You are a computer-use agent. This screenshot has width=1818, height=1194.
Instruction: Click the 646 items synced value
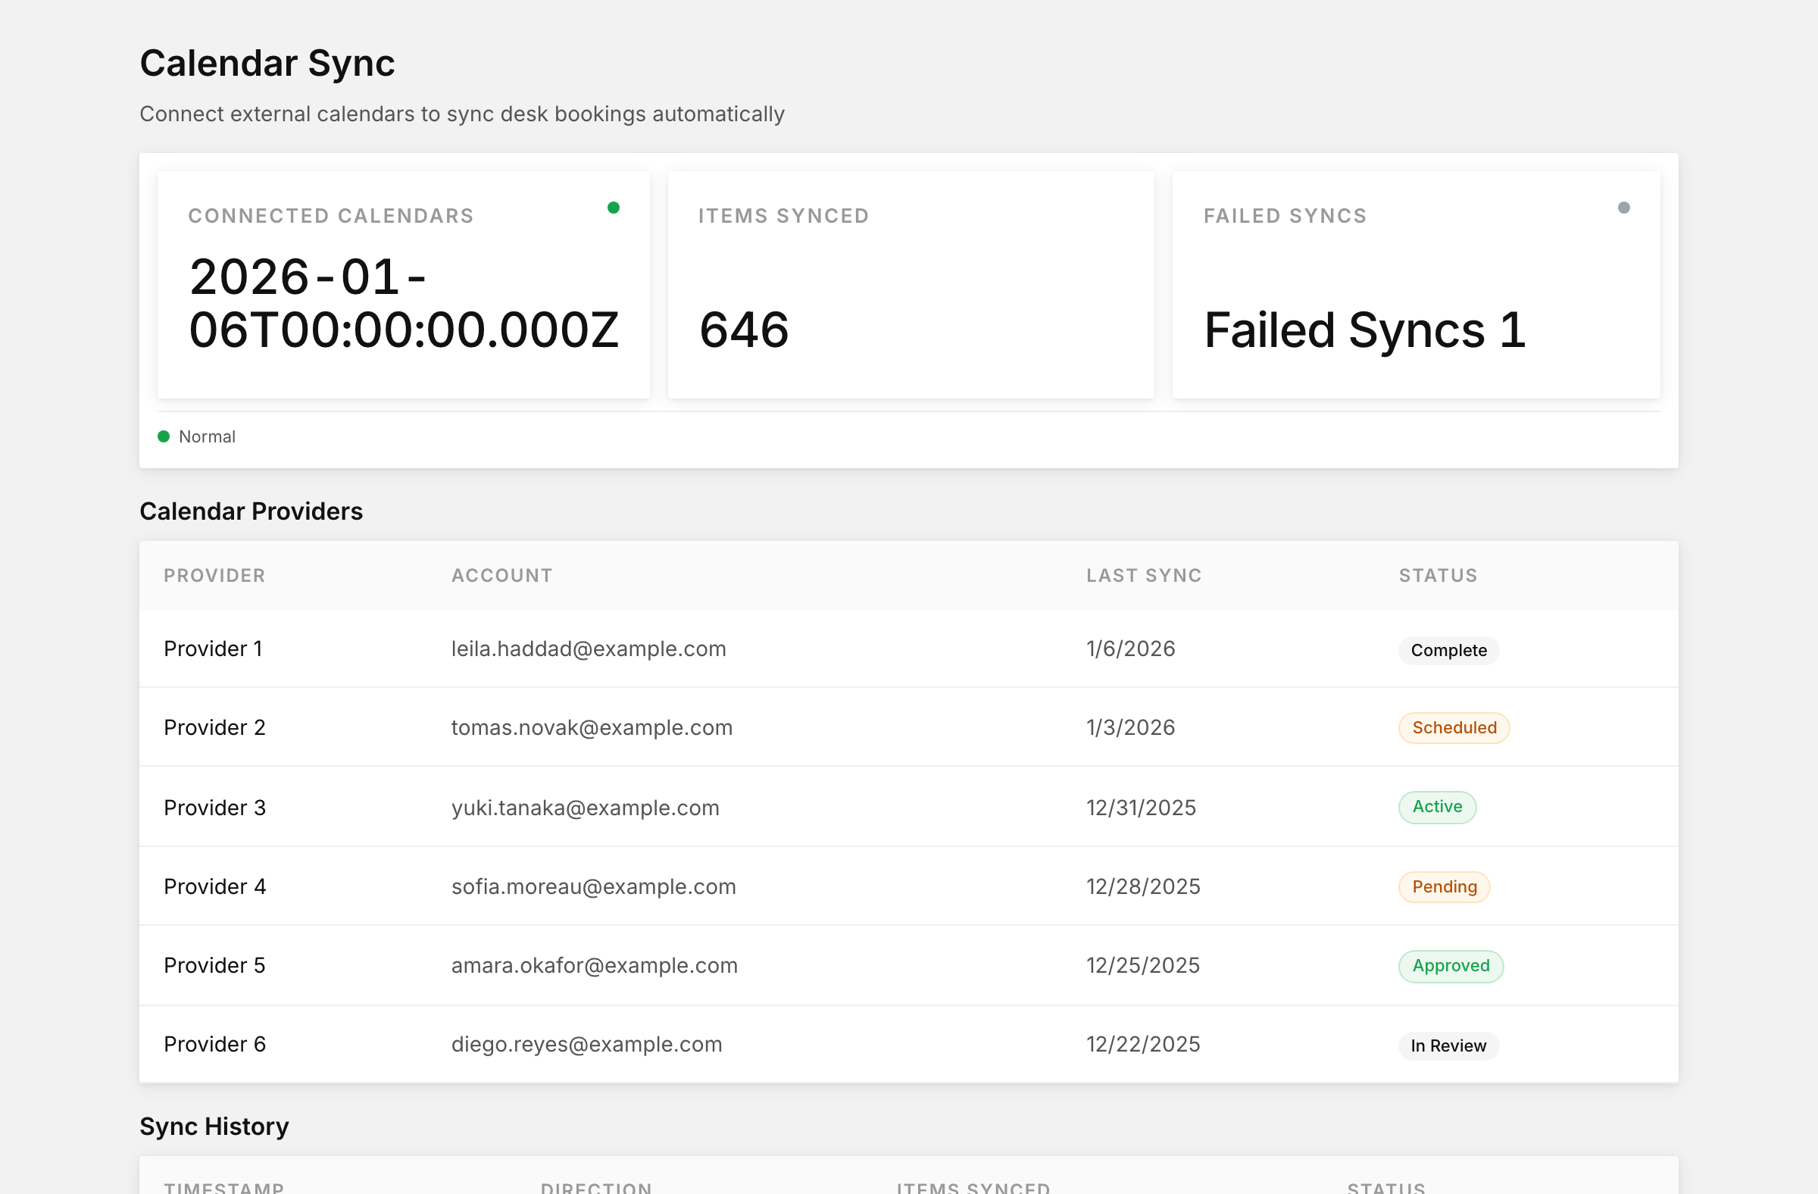pos(744,330)
